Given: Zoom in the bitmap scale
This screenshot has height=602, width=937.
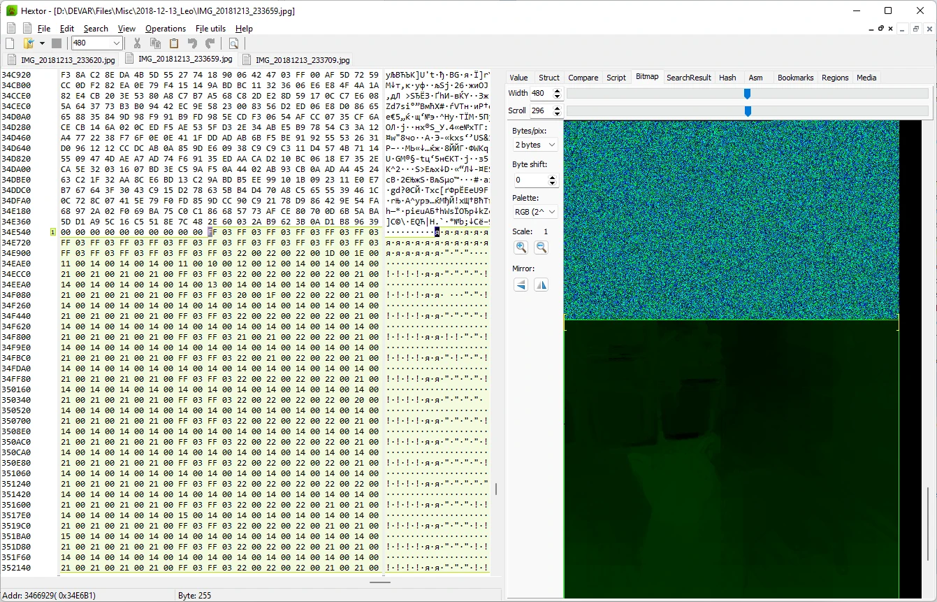Looking at the screenshot, I should coord(521,248).
